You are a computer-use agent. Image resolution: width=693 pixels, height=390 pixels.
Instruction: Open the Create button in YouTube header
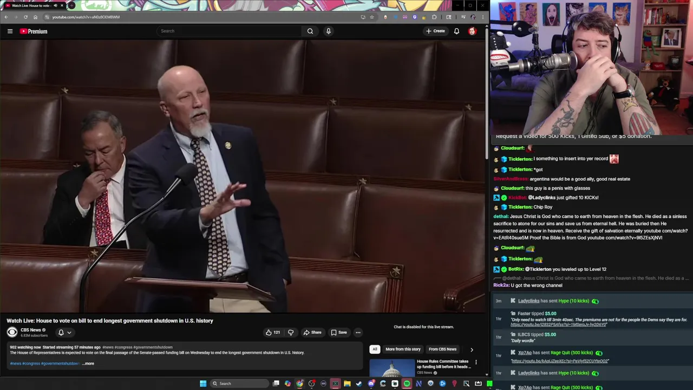[435, 31]
